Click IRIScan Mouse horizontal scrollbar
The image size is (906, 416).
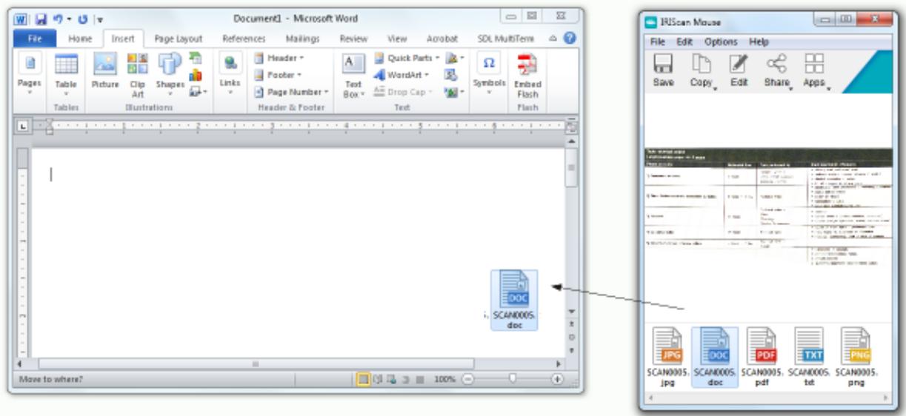770,398
